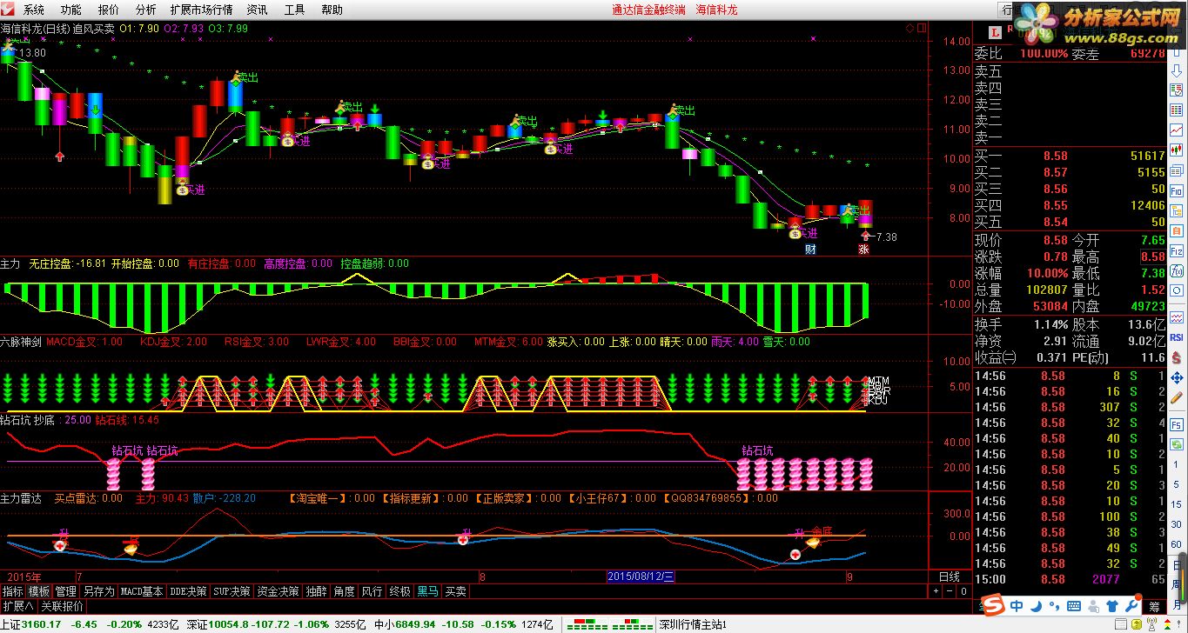This screenshot has width=1188, height=633.
Task: Select the 风行 template tab
Action: (372, 591)
